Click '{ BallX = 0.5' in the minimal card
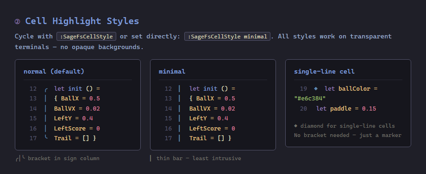This screenshot has height=174, width=426. (212, 99)
